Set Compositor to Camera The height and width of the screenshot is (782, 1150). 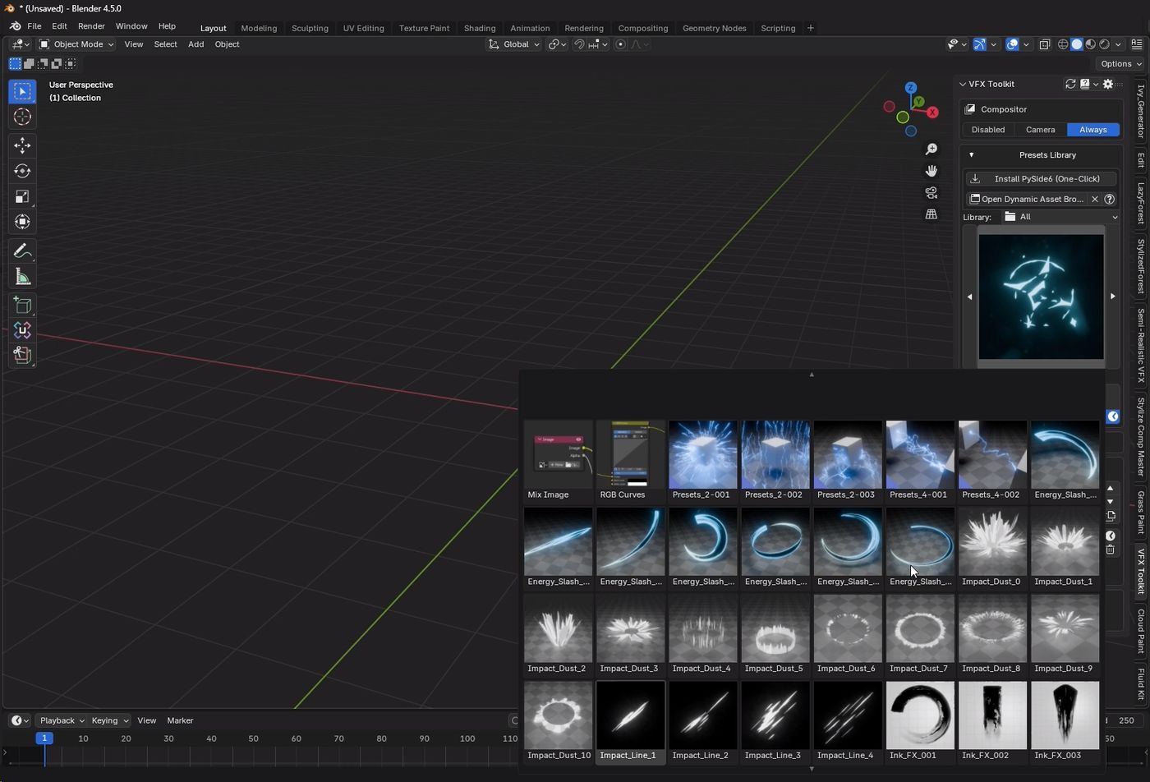click(x=1040, y=130)
